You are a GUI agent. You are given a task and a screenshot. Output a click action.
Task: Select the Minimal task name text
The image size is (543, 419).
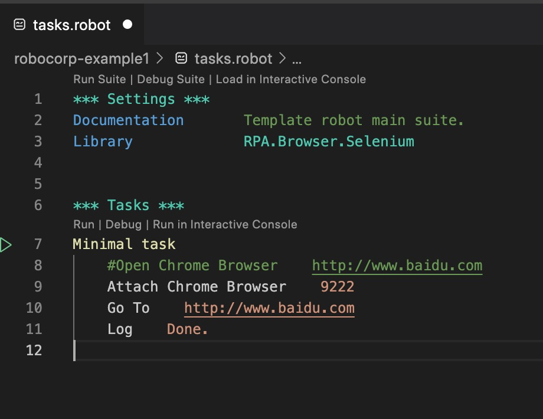[x=125, y=244]
